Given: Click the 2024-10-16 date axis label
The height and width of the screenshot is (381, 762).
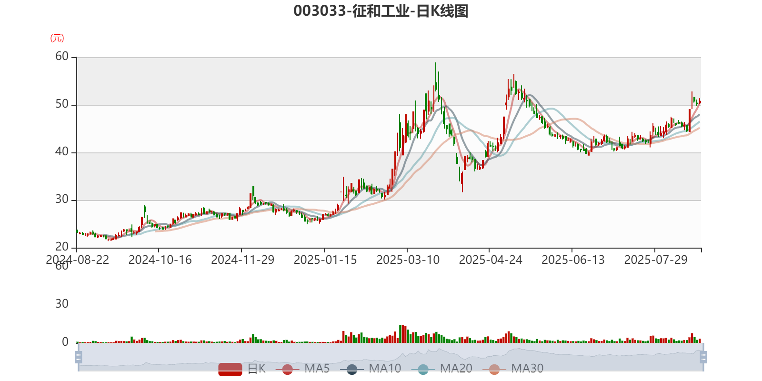Looking at the screenshot, I should (x=160, y=260).
